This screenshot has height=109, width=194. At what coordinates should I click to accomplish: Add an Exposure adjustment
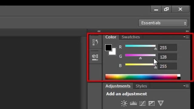[x=152, y=103]
